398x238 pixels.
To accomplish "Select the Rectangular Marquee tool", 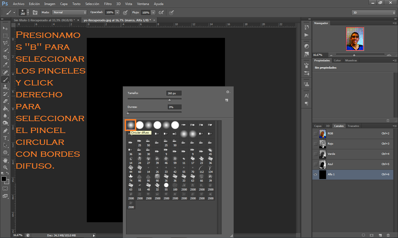I will [x=5, y=36].
